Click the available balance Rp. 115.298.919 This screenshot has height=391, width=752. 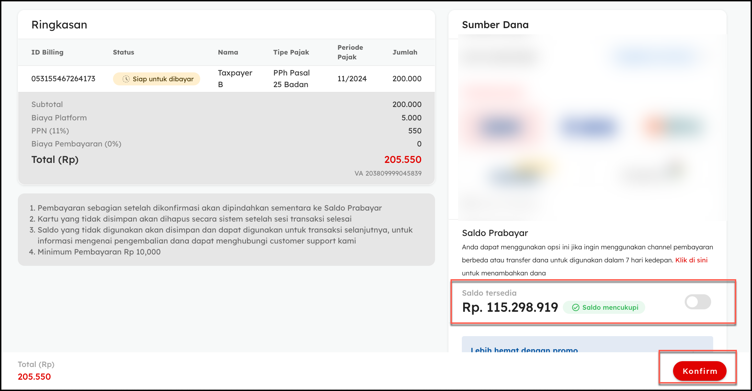click(x=510, y=307)
